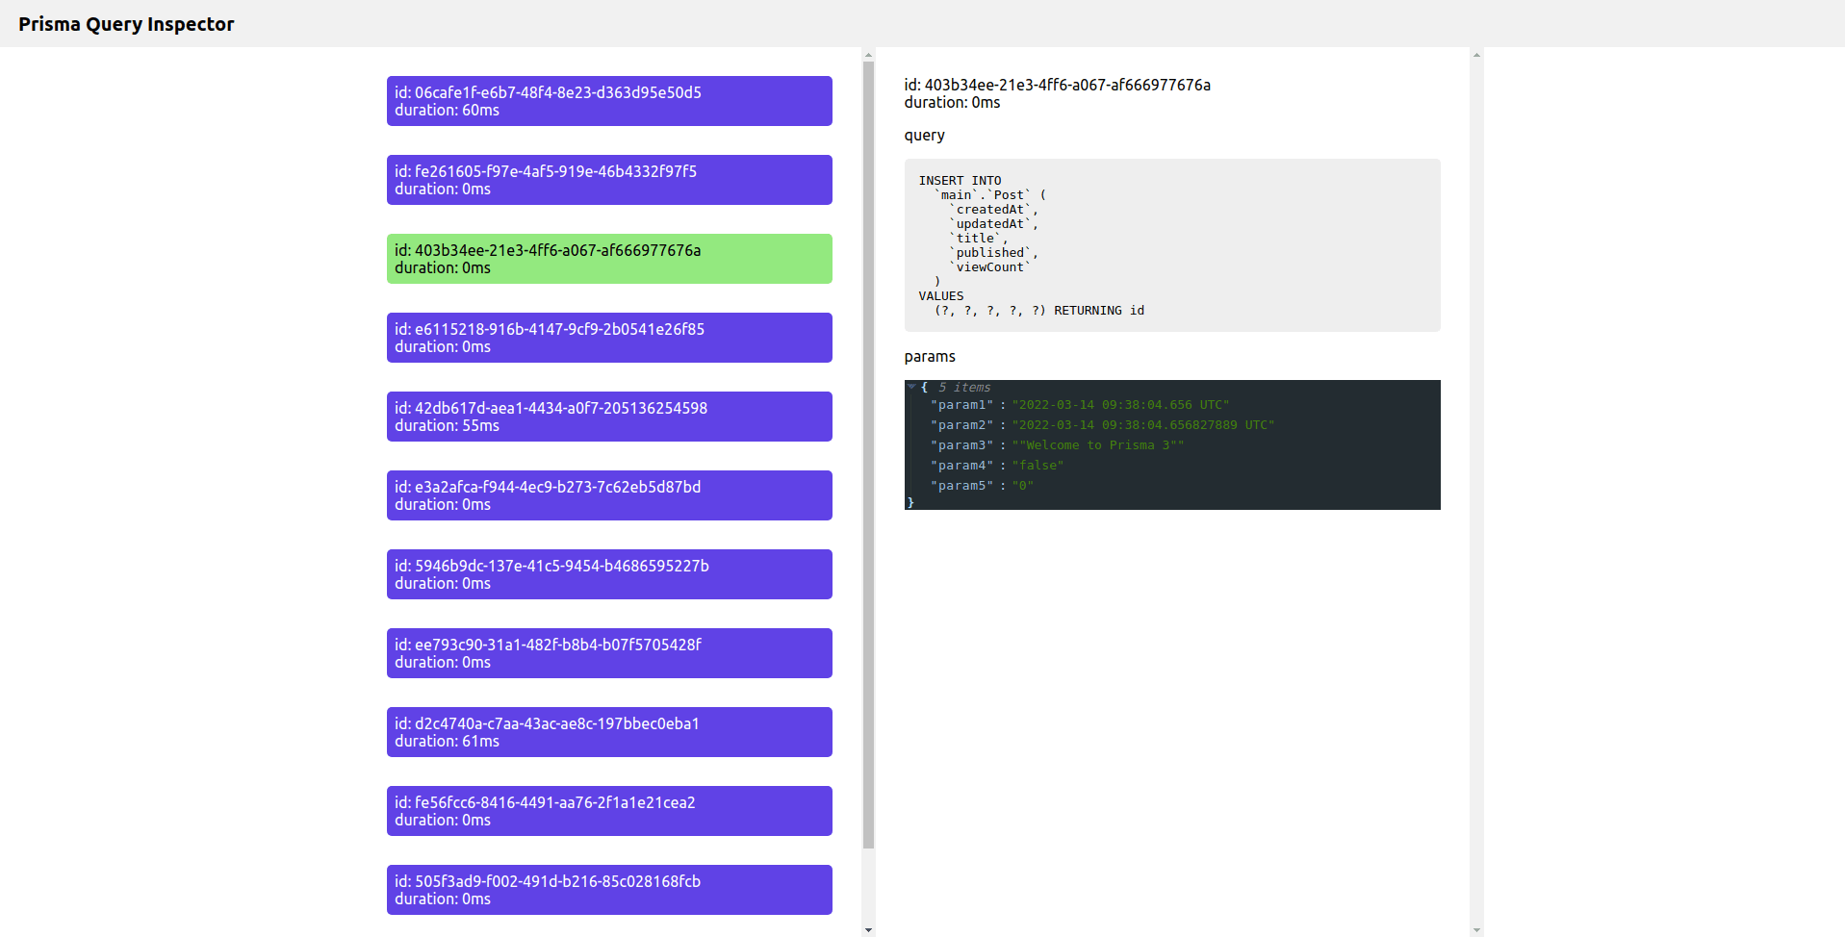Click the detail panel id heading text
The height and width of the screenshot is (937, 1845).
[x=1058, y=85]
